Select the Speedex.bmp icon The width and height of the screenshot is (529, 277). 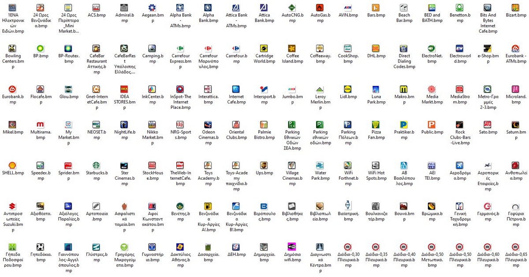click(x=40, y=166)
